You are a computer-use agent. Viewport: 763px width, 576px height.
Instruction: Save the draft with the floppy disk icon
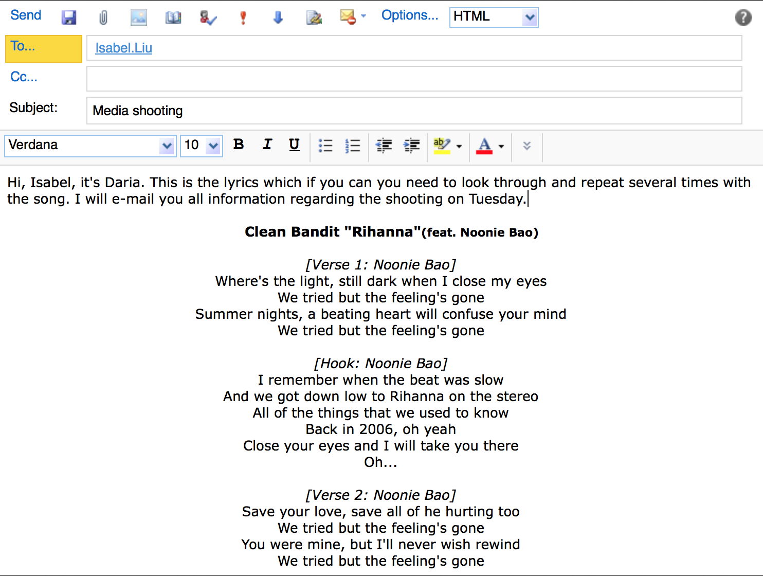69,17
